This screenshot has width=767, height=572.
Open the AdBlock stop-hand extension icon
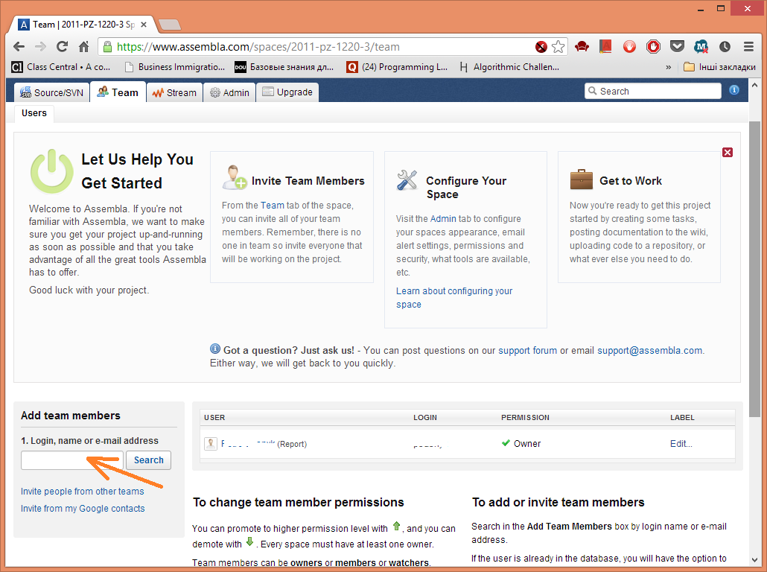click(653, 47)
